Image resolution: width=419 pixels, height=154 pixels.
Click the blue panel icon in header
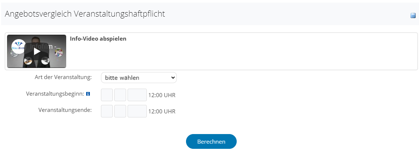tap(413, 16)
